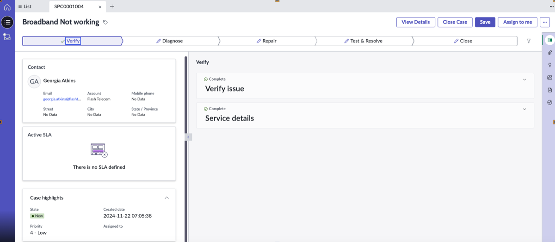Switch to the List tab
The height and width of the screenshot is (242, 555).
tap(25, 6)
